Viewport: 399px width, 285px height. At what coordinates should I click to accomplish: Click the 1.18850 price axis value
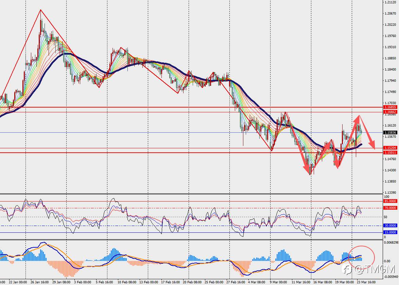point(391,58)
